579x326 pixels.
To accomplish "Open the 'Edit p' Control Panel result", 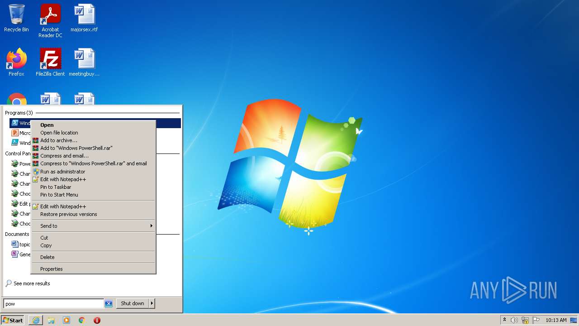I will pos(21,203).
